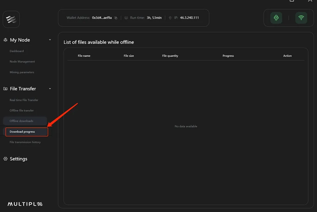Click the Multiple app logo icon
317x212 pixels.
pos(11,19)
